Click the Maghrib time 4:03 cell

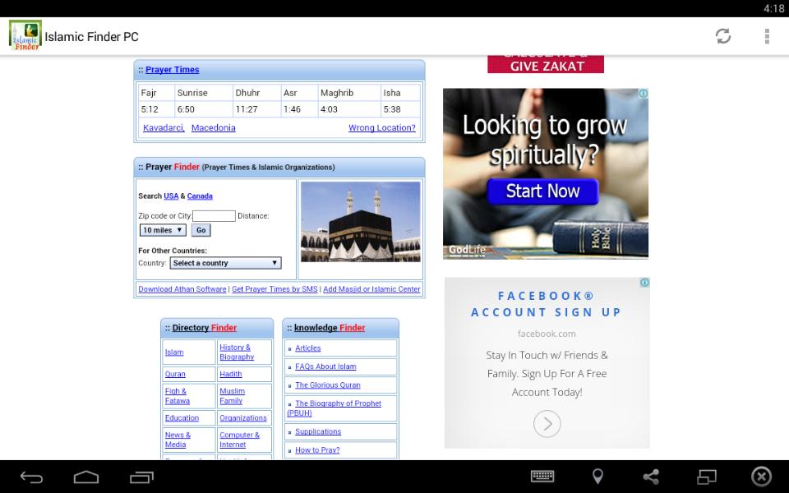(349, 109)
